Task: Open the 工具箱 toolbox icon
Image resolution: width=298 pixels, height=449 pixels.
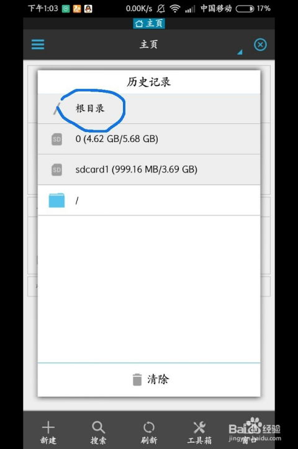Action: click(x=199, y=428)
